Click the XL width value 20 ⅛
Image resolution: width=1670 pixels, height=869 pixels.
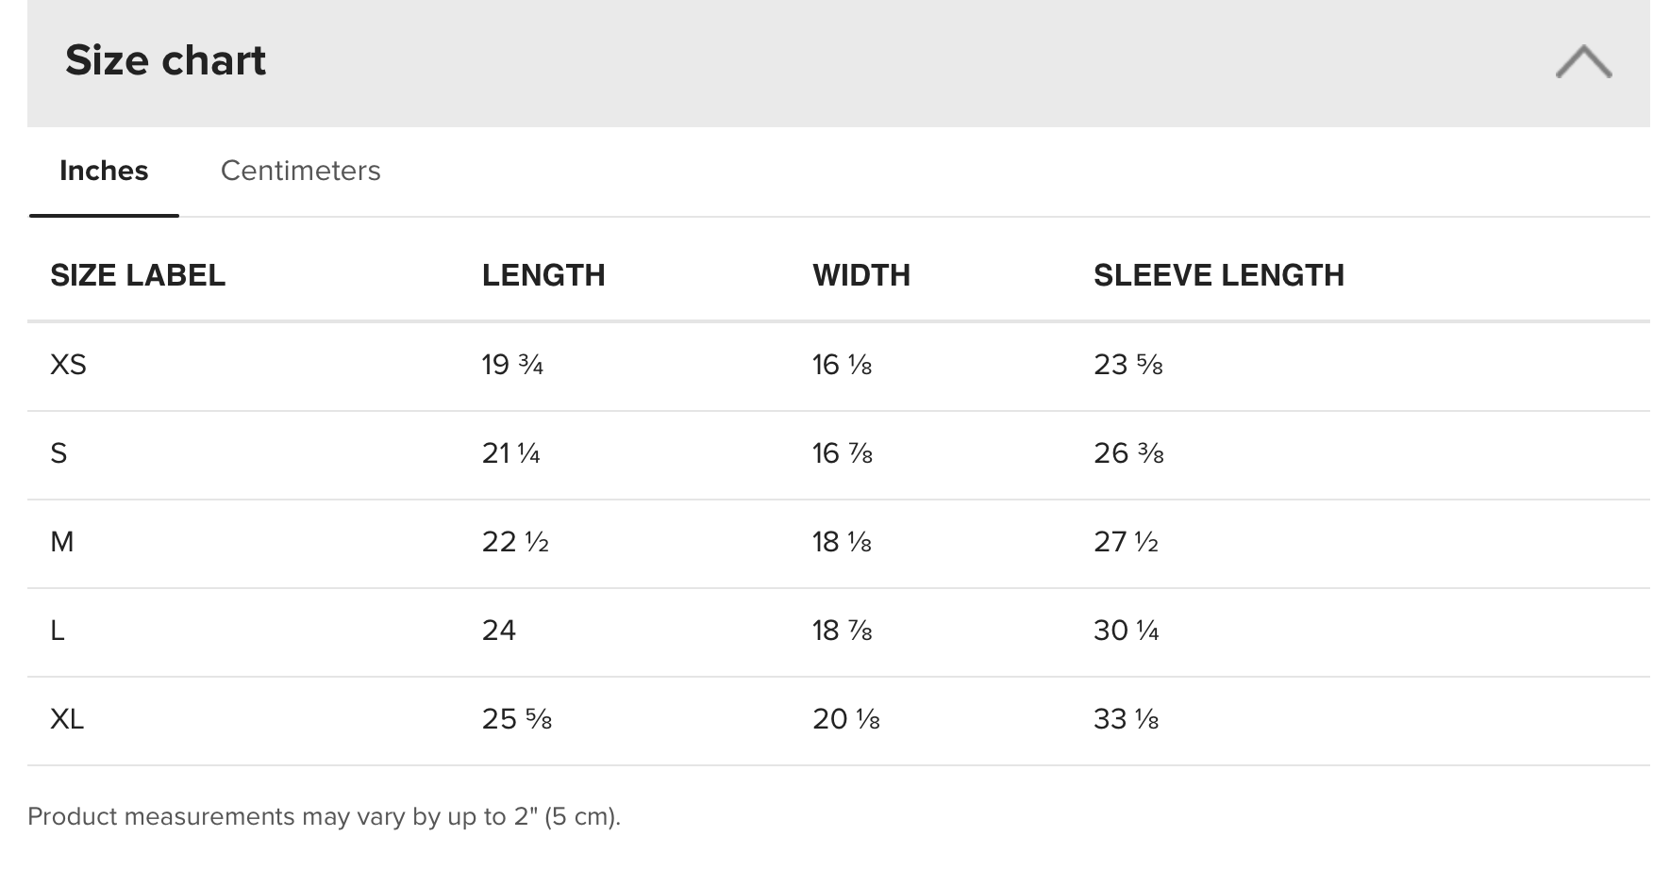point(845,719)
